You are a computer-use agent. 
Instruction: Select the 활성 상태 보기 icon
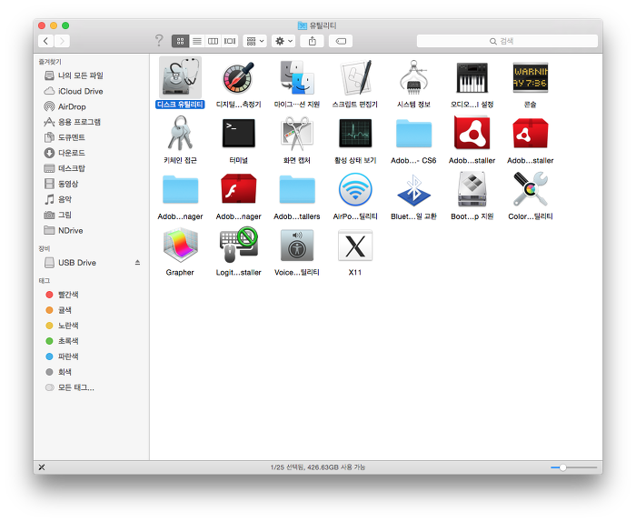click(355, 133)
